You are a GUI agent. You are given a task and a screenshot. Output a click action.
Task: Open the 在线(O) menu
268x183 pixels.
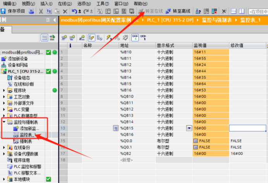click(x=65, y=3)
